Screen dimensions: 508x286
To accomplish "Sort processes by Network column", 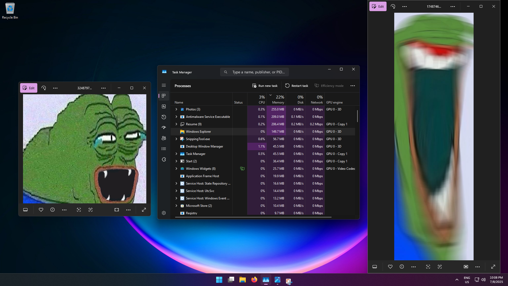I will pyautogui.click(x=315, y=99).
